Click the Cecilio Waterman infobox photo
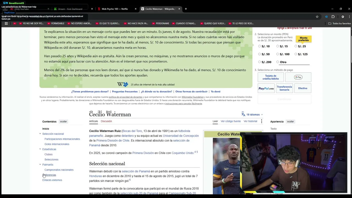 click(227, 166)
